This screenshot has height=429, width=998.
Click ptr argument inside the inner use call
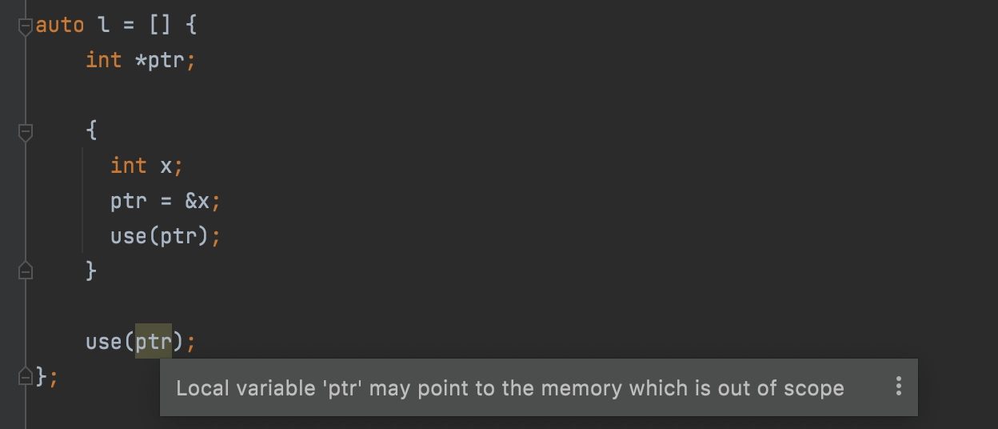pyautogui.click(x=178, y=237)
